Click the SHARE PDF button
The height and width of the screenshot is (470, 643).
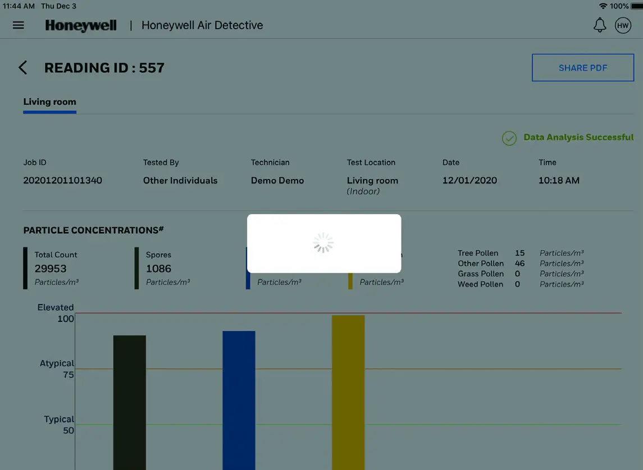tap(582, 67)
